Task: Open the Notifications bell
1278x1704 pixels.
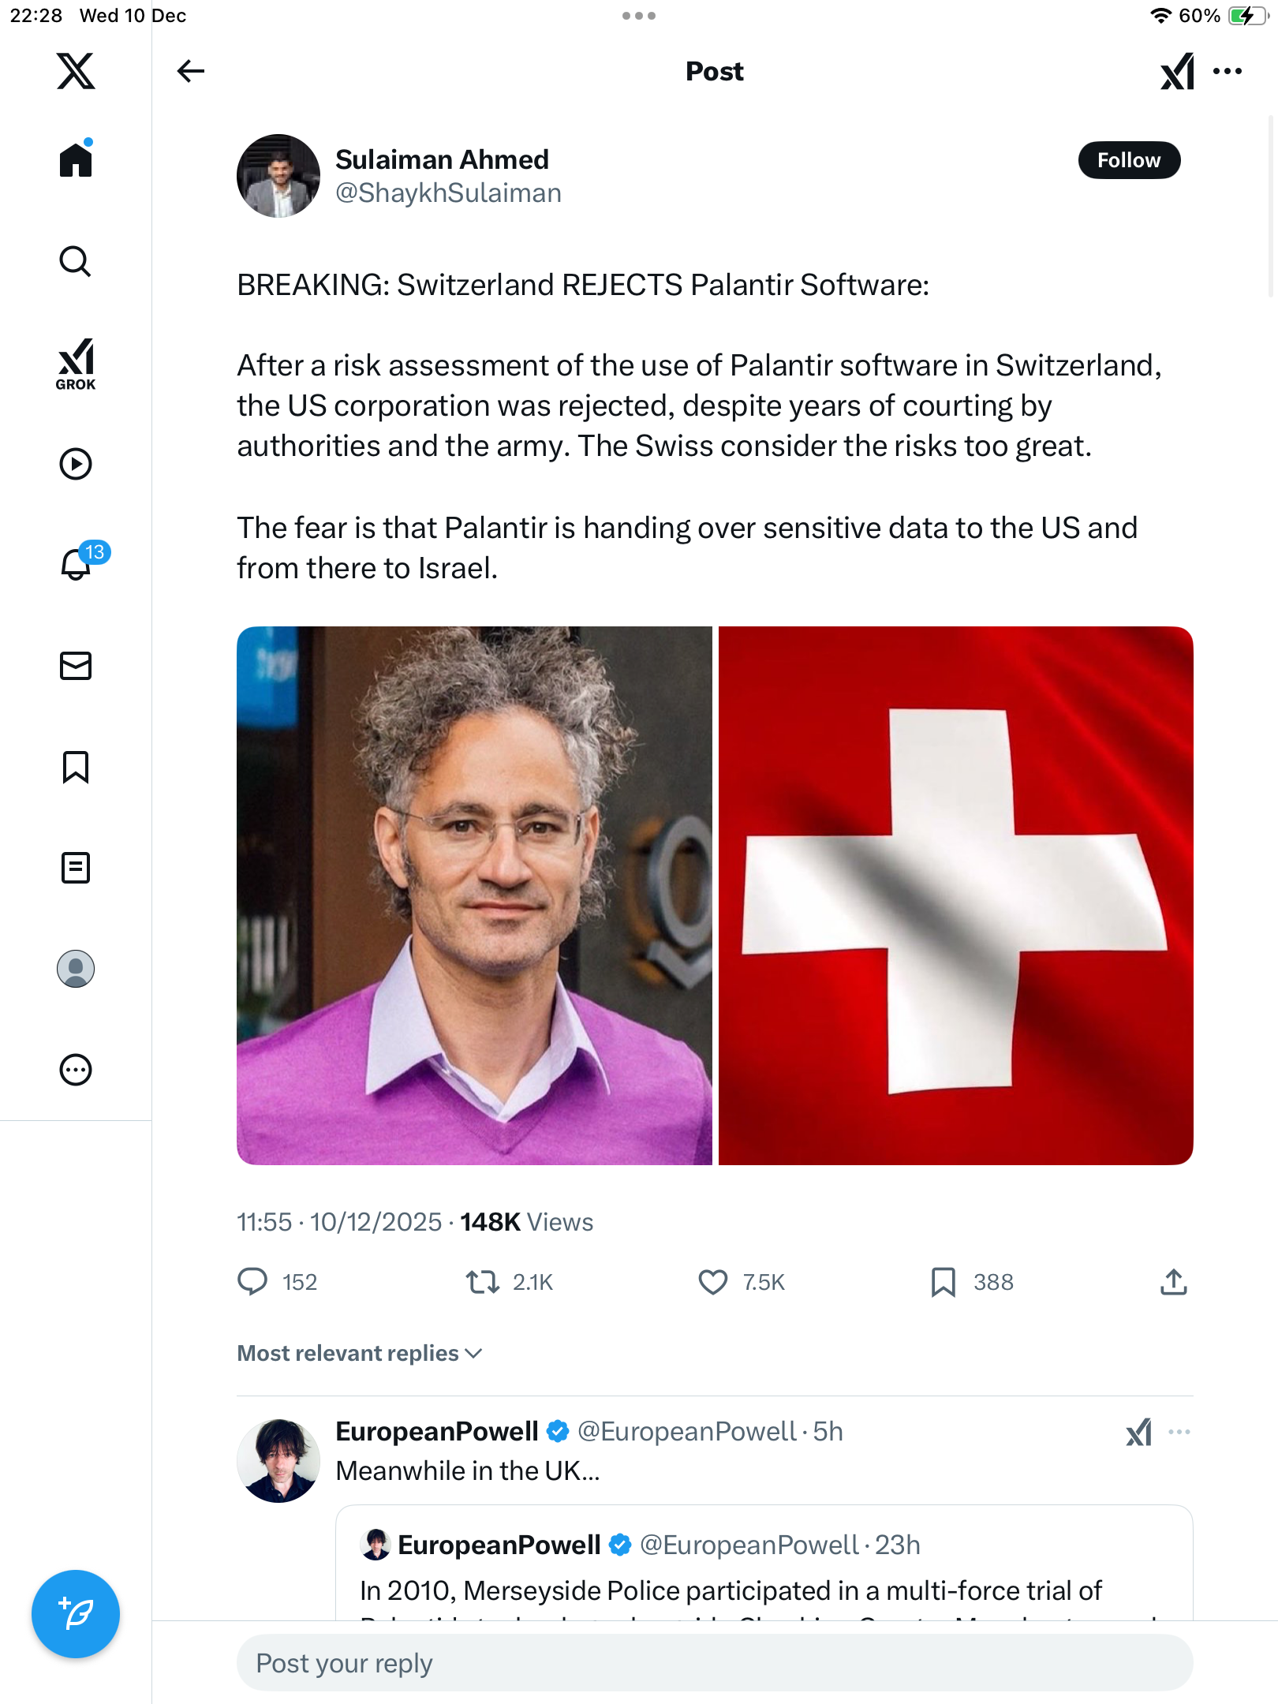Action: 77,564
